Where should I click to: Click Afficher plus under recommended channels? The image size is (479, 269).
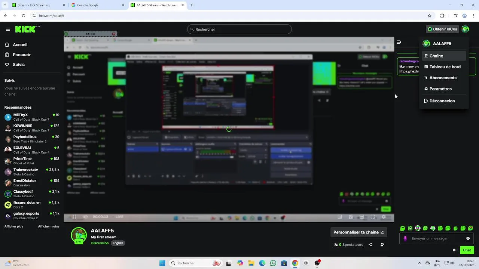pos(14,226)
